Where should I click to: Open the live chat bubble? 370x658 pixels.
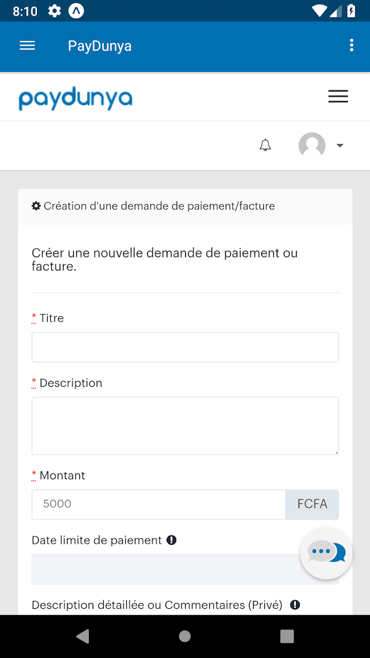[326, 553]
